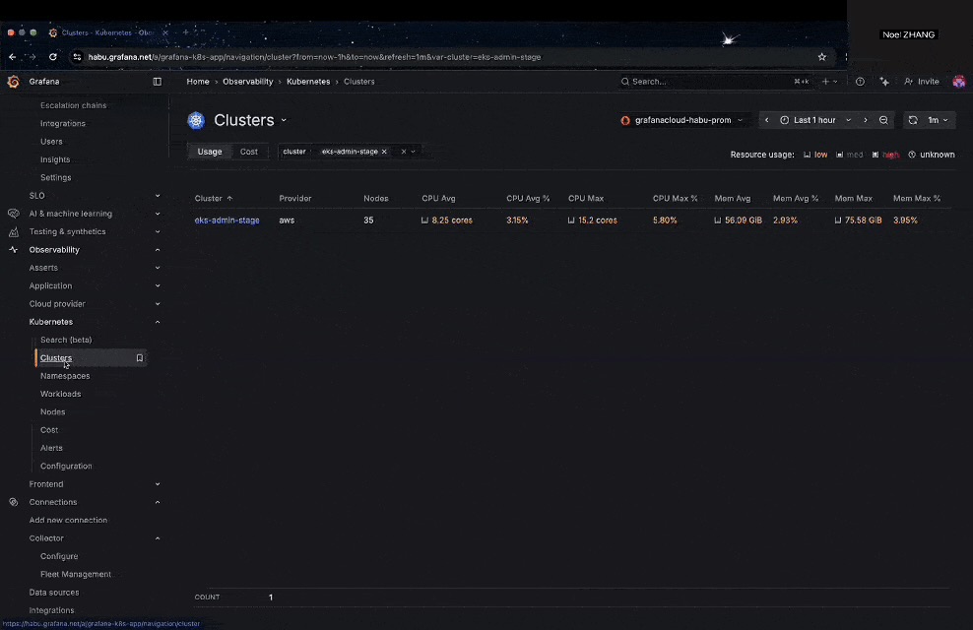This screenshot has width=973, height=630.
Task: Open the 1m refresh interval dropdown
Action: [938, 120]
